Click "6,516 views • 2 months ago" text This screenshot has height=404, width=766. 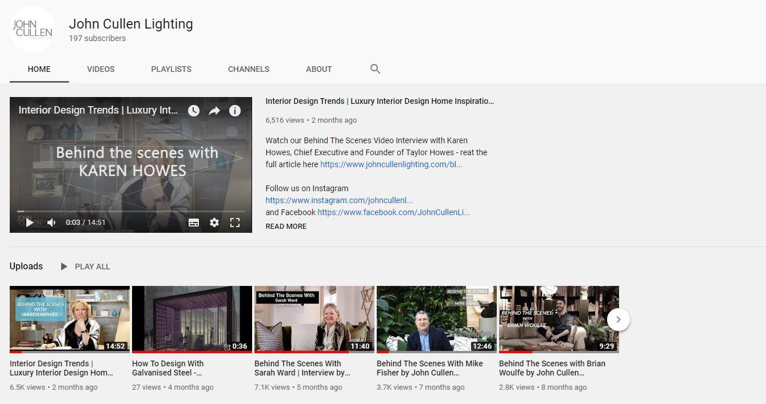311,120
